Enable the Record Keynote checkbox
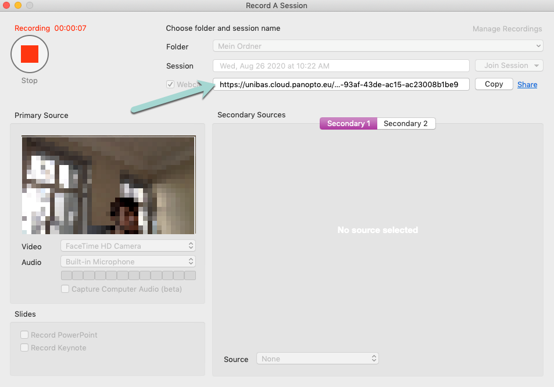This screenshot has height=387, width=554. pos(25,347)
